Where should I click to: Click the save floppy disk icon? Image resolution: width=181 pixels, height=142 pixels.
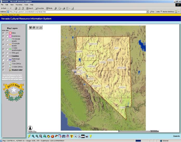(x=30, y=27)
